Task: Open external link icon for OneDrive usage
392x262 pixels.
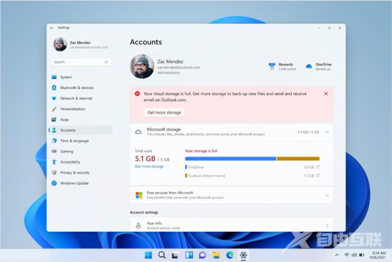Action: (x=318, y=167)
